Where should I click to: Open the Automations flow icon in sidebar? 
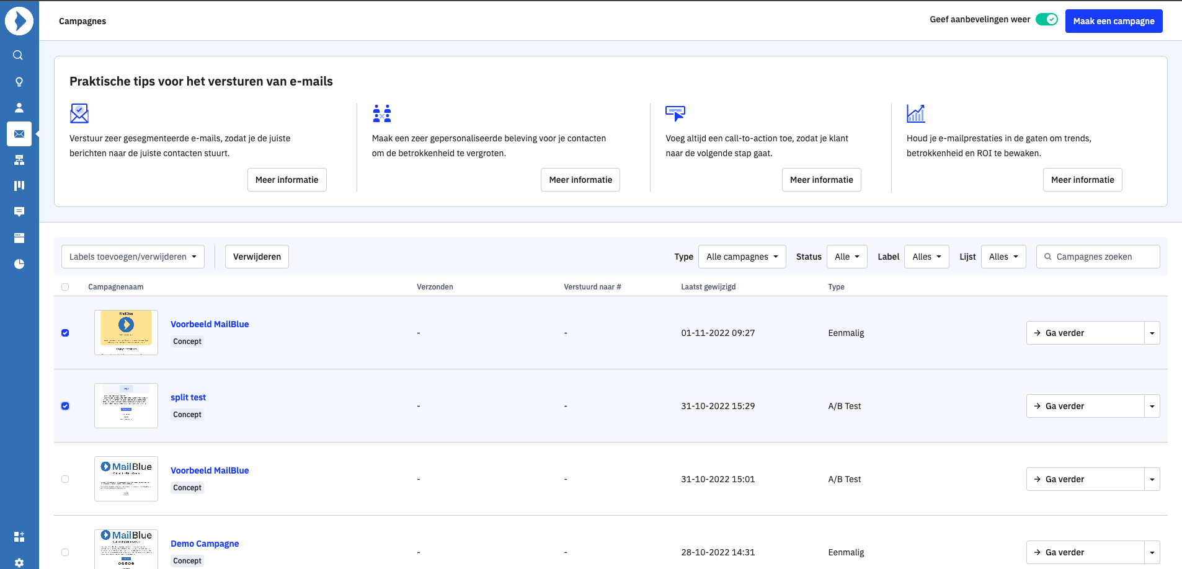tap(19, 160)
